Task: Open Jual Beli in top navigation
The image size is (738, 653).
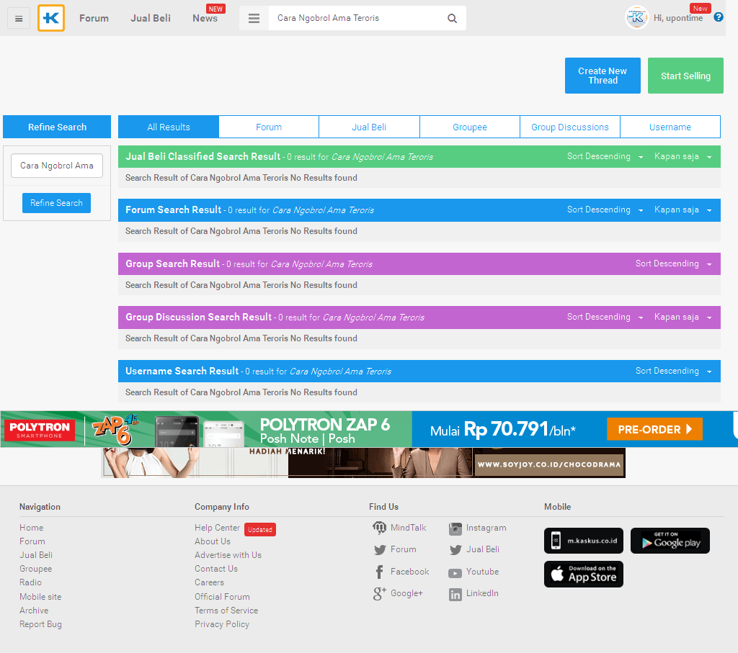Action: pyautogui.click(x=151, y=18)
